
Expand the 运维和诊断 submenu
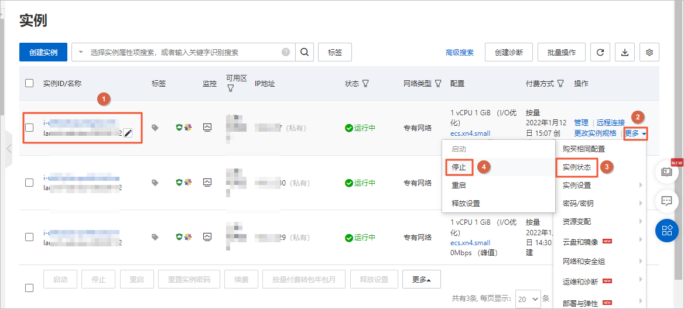[x=599, y=281]
